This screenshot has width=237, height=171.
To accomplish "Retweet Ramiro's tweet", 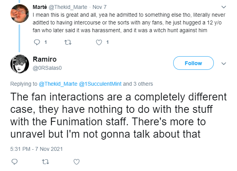I will 45,162.
